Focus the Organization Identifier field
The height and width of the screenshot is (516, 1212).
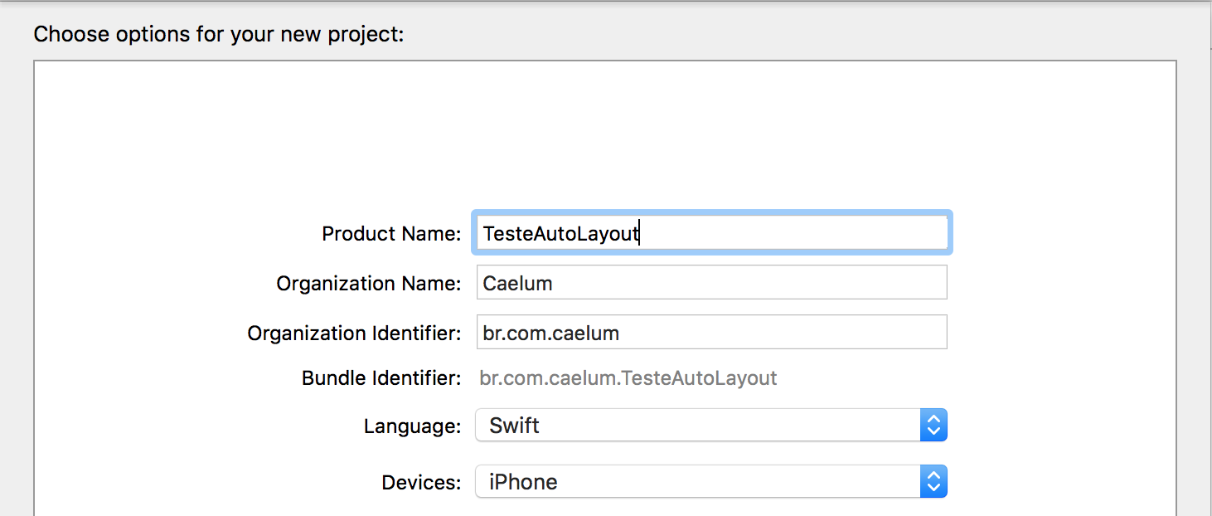(711, 332)
